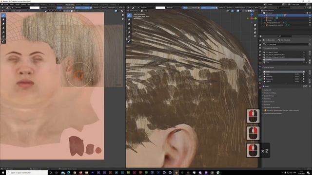Click the zoom gizmo in the 3D viewport

pyautogui.click(x=255, y=25)
